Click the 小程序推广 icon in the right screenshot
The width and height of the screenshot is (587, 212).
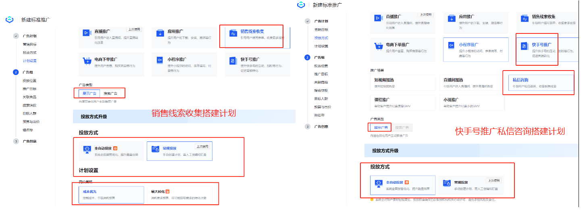452,46
